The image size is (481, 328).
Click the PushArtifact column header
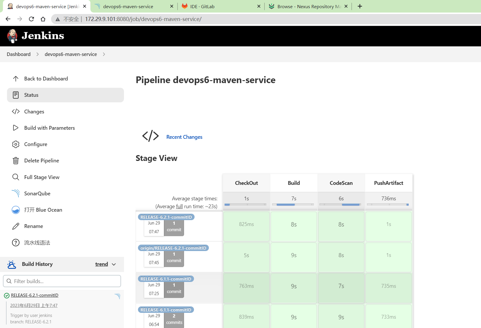point(389,183)
